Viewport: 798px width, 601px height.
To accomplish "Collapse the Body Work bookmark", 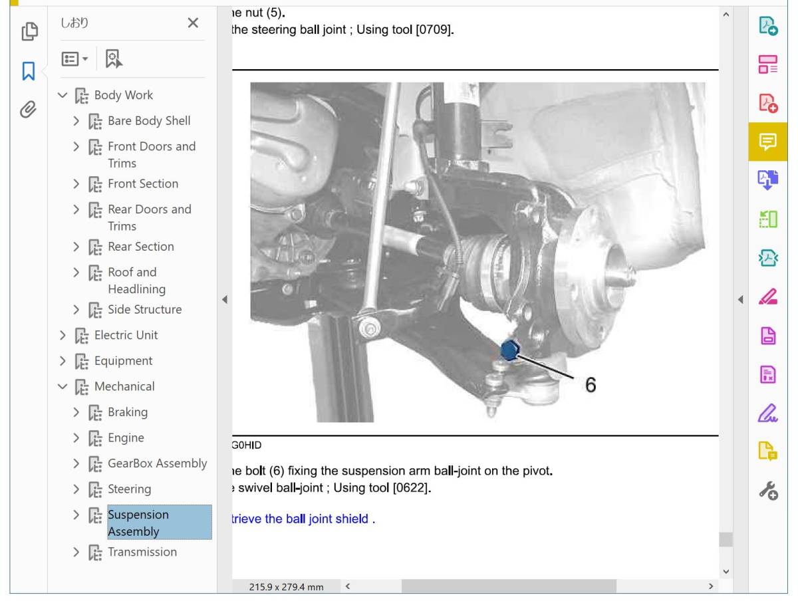I will (x=63, y=95).
